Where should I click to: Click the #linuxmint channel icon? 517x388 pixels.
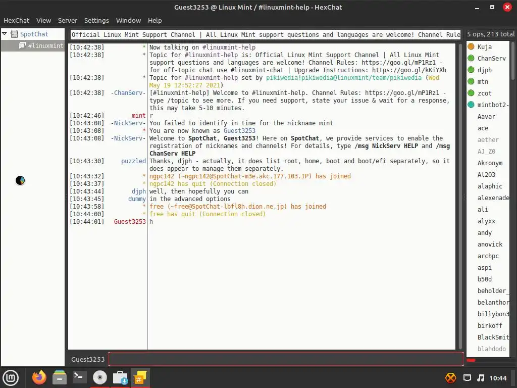pyautogui.click(x=22, y=45)
